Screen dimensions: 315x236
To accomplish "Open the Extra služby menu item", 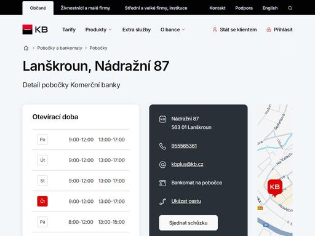I will tap(137, 29).
